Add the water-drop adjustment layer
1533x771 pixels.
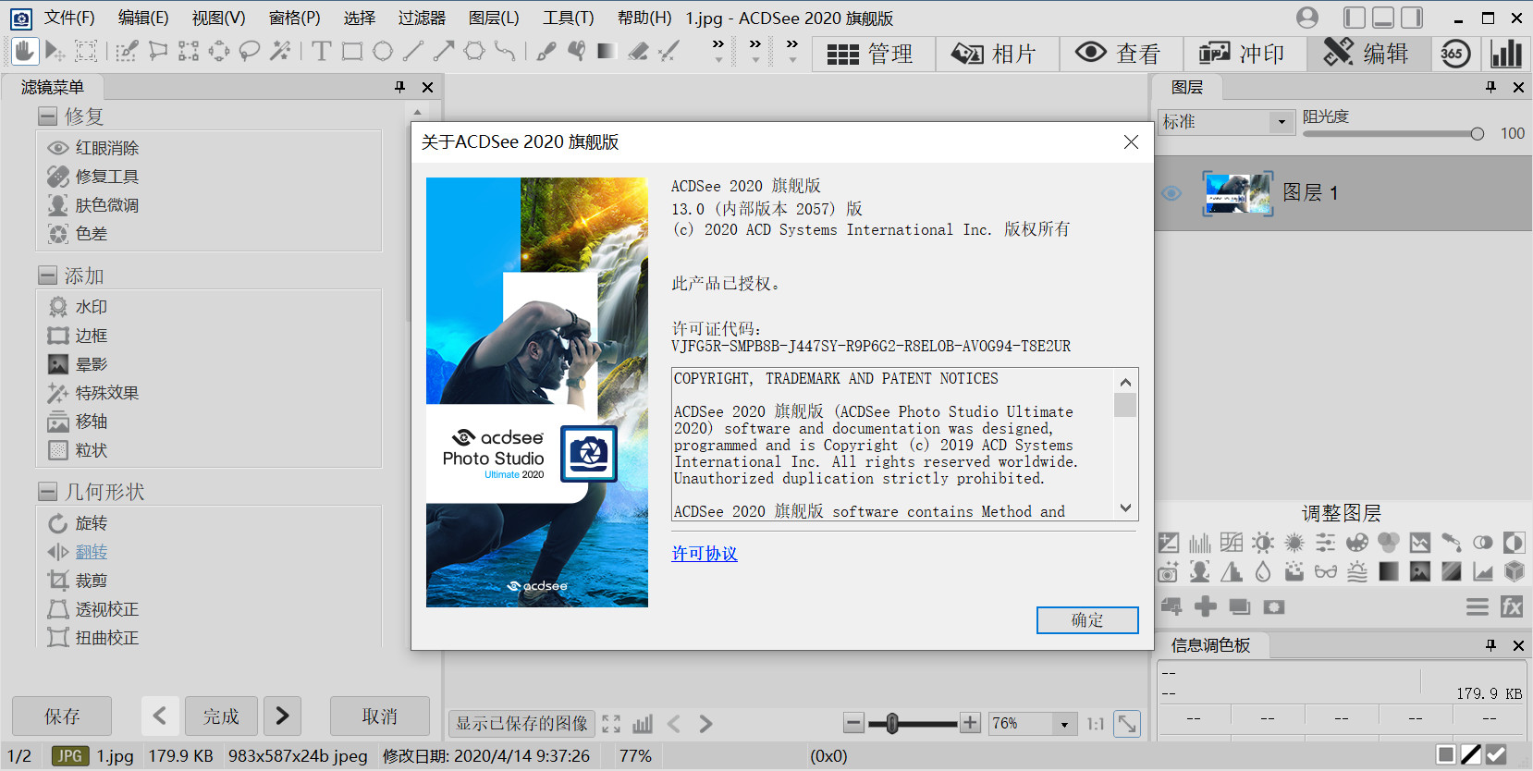1263,572
